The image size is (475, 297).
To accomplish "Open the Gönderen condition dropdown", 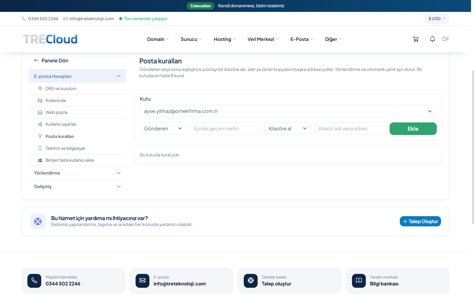I will tap(163, 128).
